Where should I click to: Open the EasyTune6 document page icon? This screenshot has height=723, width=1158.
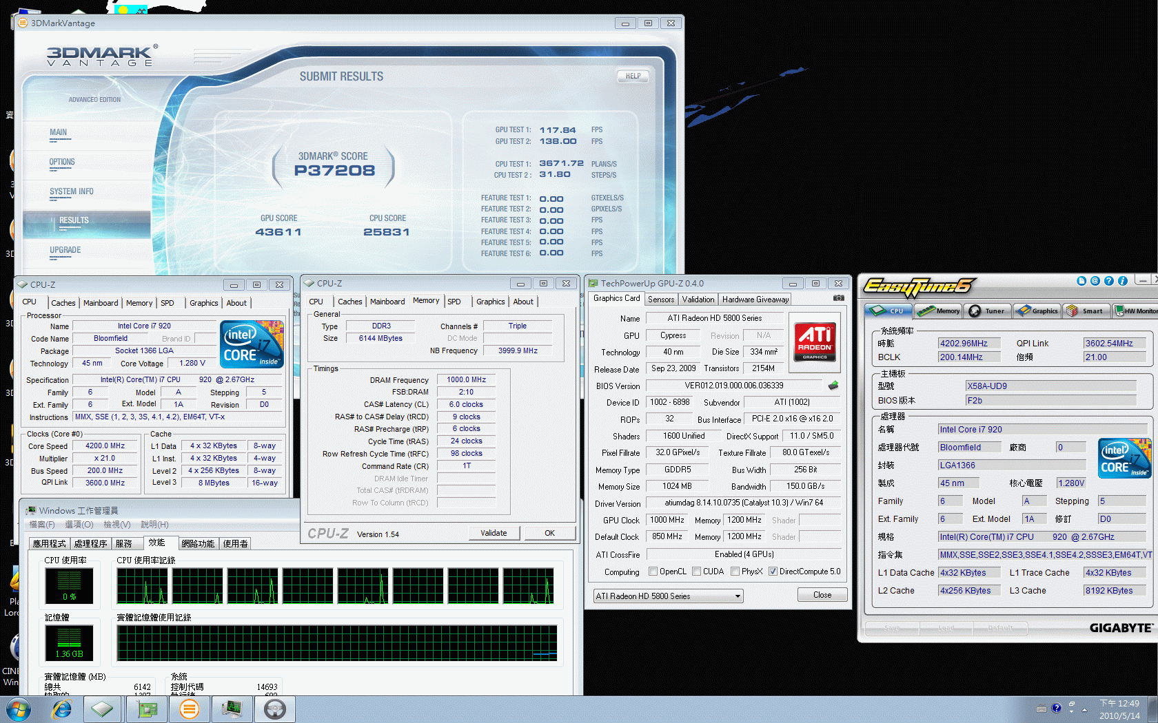tap(1081, 281)
